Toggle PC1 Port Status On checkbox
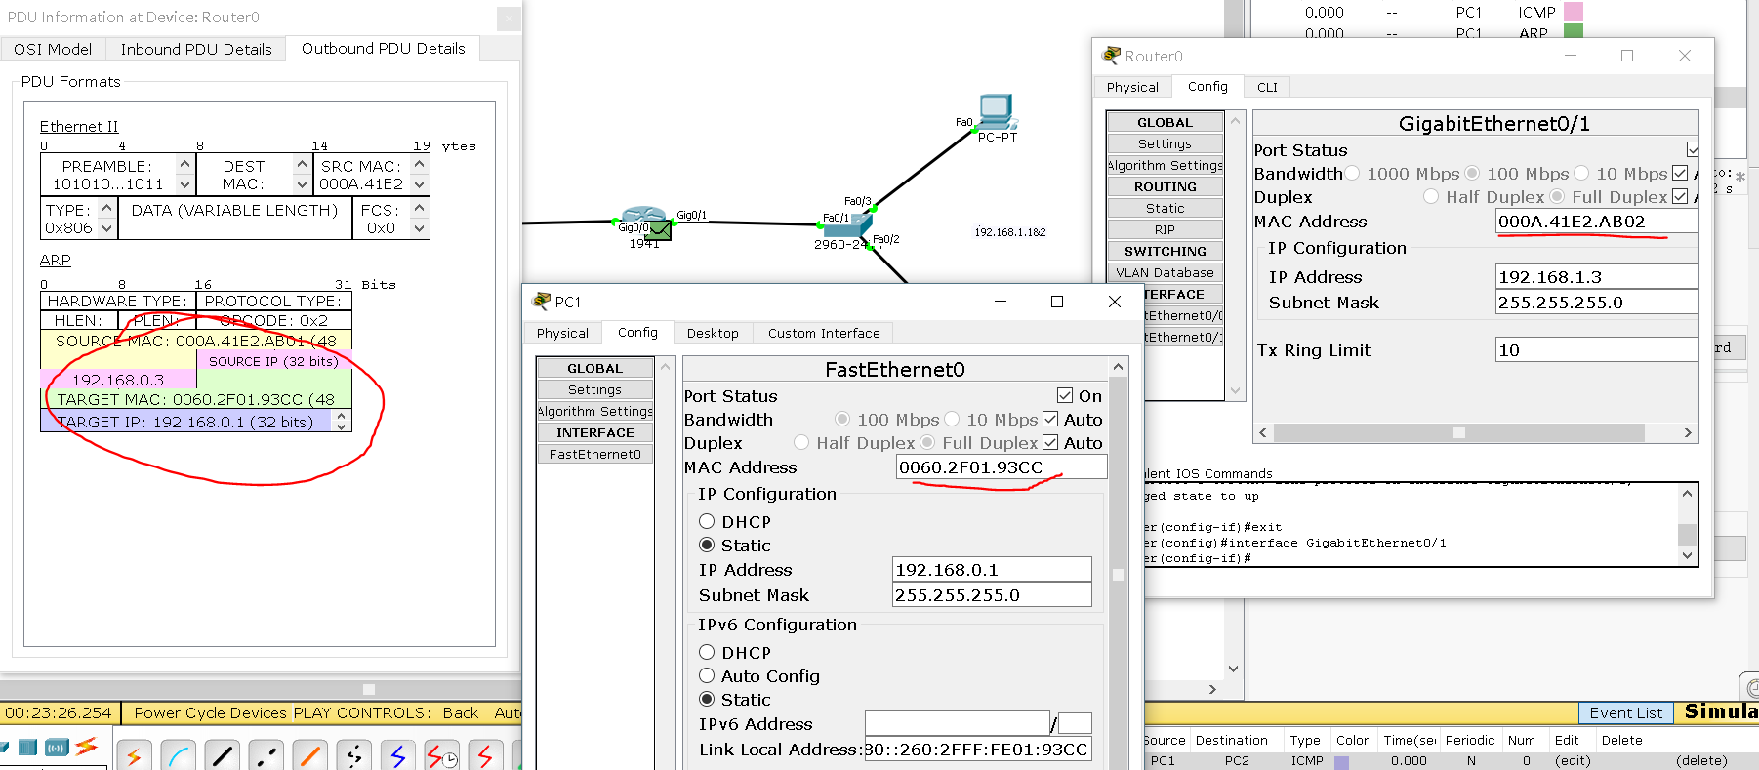Image resolution: width=1759 pixels, height=770 pixels. [1065, 395]
